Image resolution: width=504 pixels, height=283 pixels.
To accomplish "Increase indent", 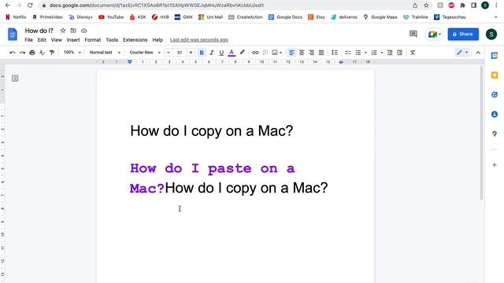I will coord(399,53).
